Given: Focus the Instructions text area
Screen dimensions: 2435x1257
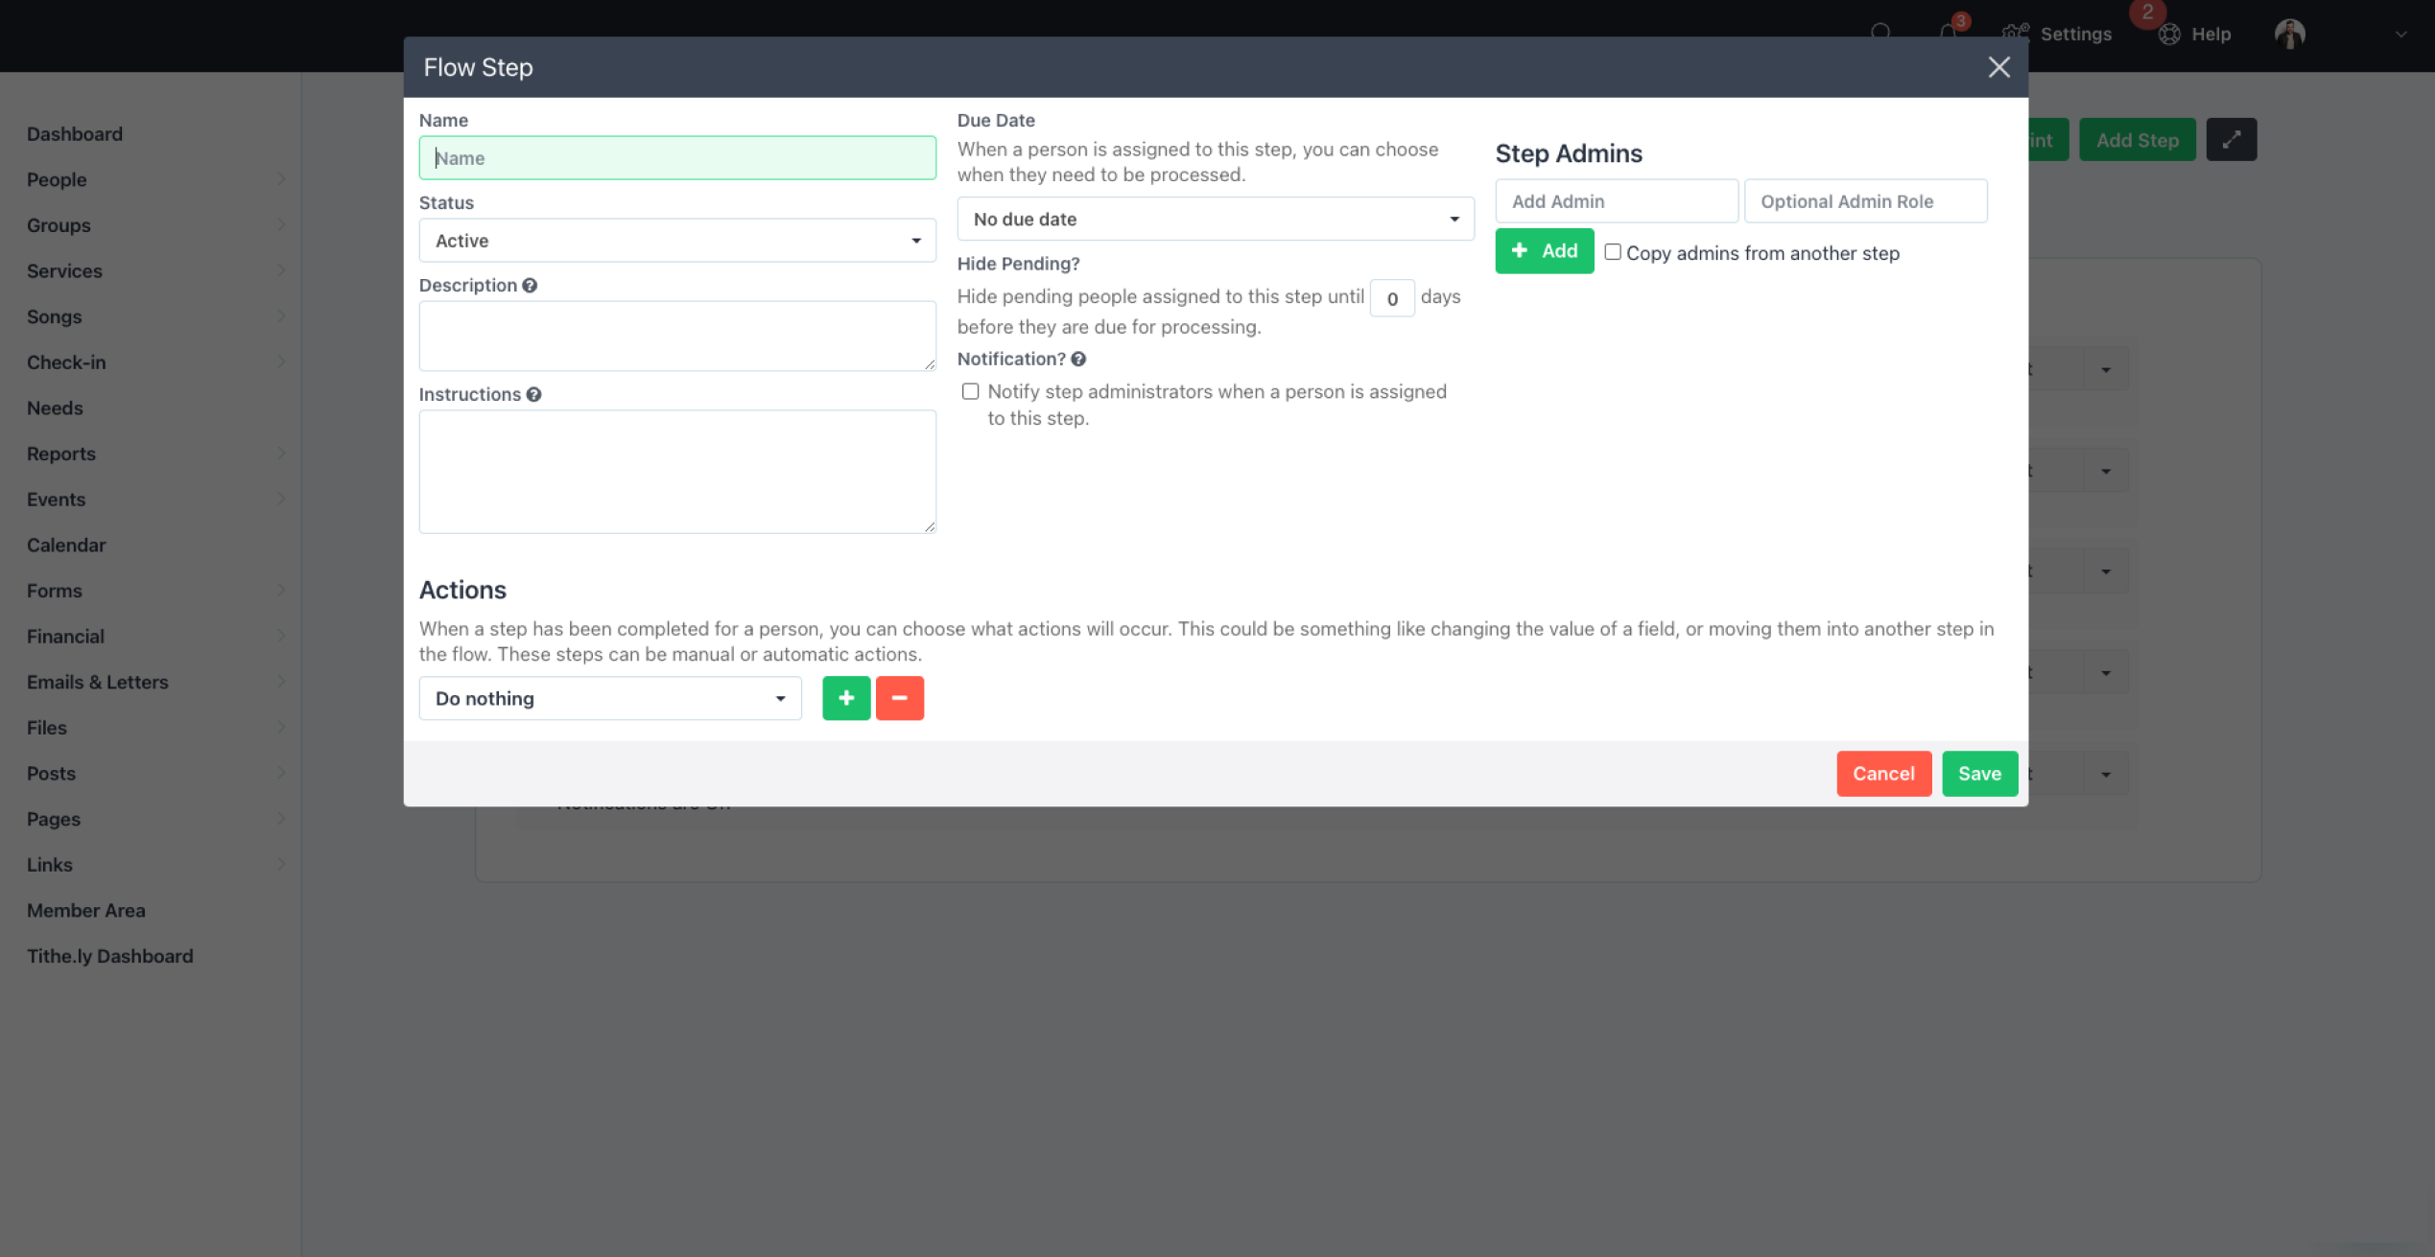Looking at the screenshot, I should (677, 472).
